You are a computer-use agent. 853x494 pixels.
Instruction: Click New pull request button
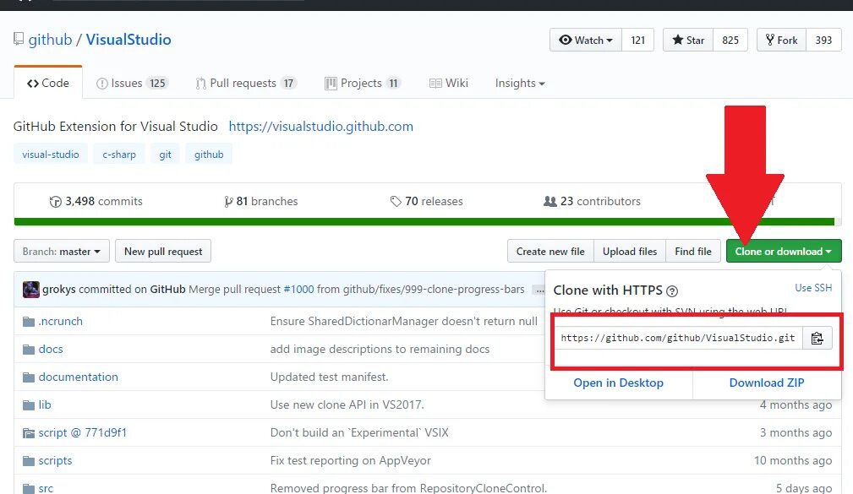163,251
